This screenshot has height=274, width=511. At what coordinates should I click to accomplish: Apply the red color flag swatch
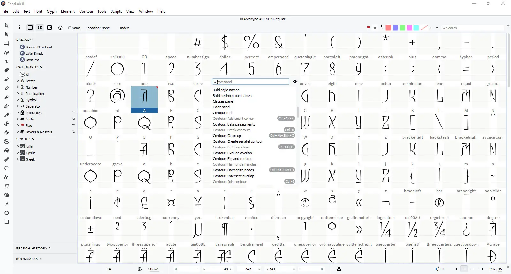388,28
